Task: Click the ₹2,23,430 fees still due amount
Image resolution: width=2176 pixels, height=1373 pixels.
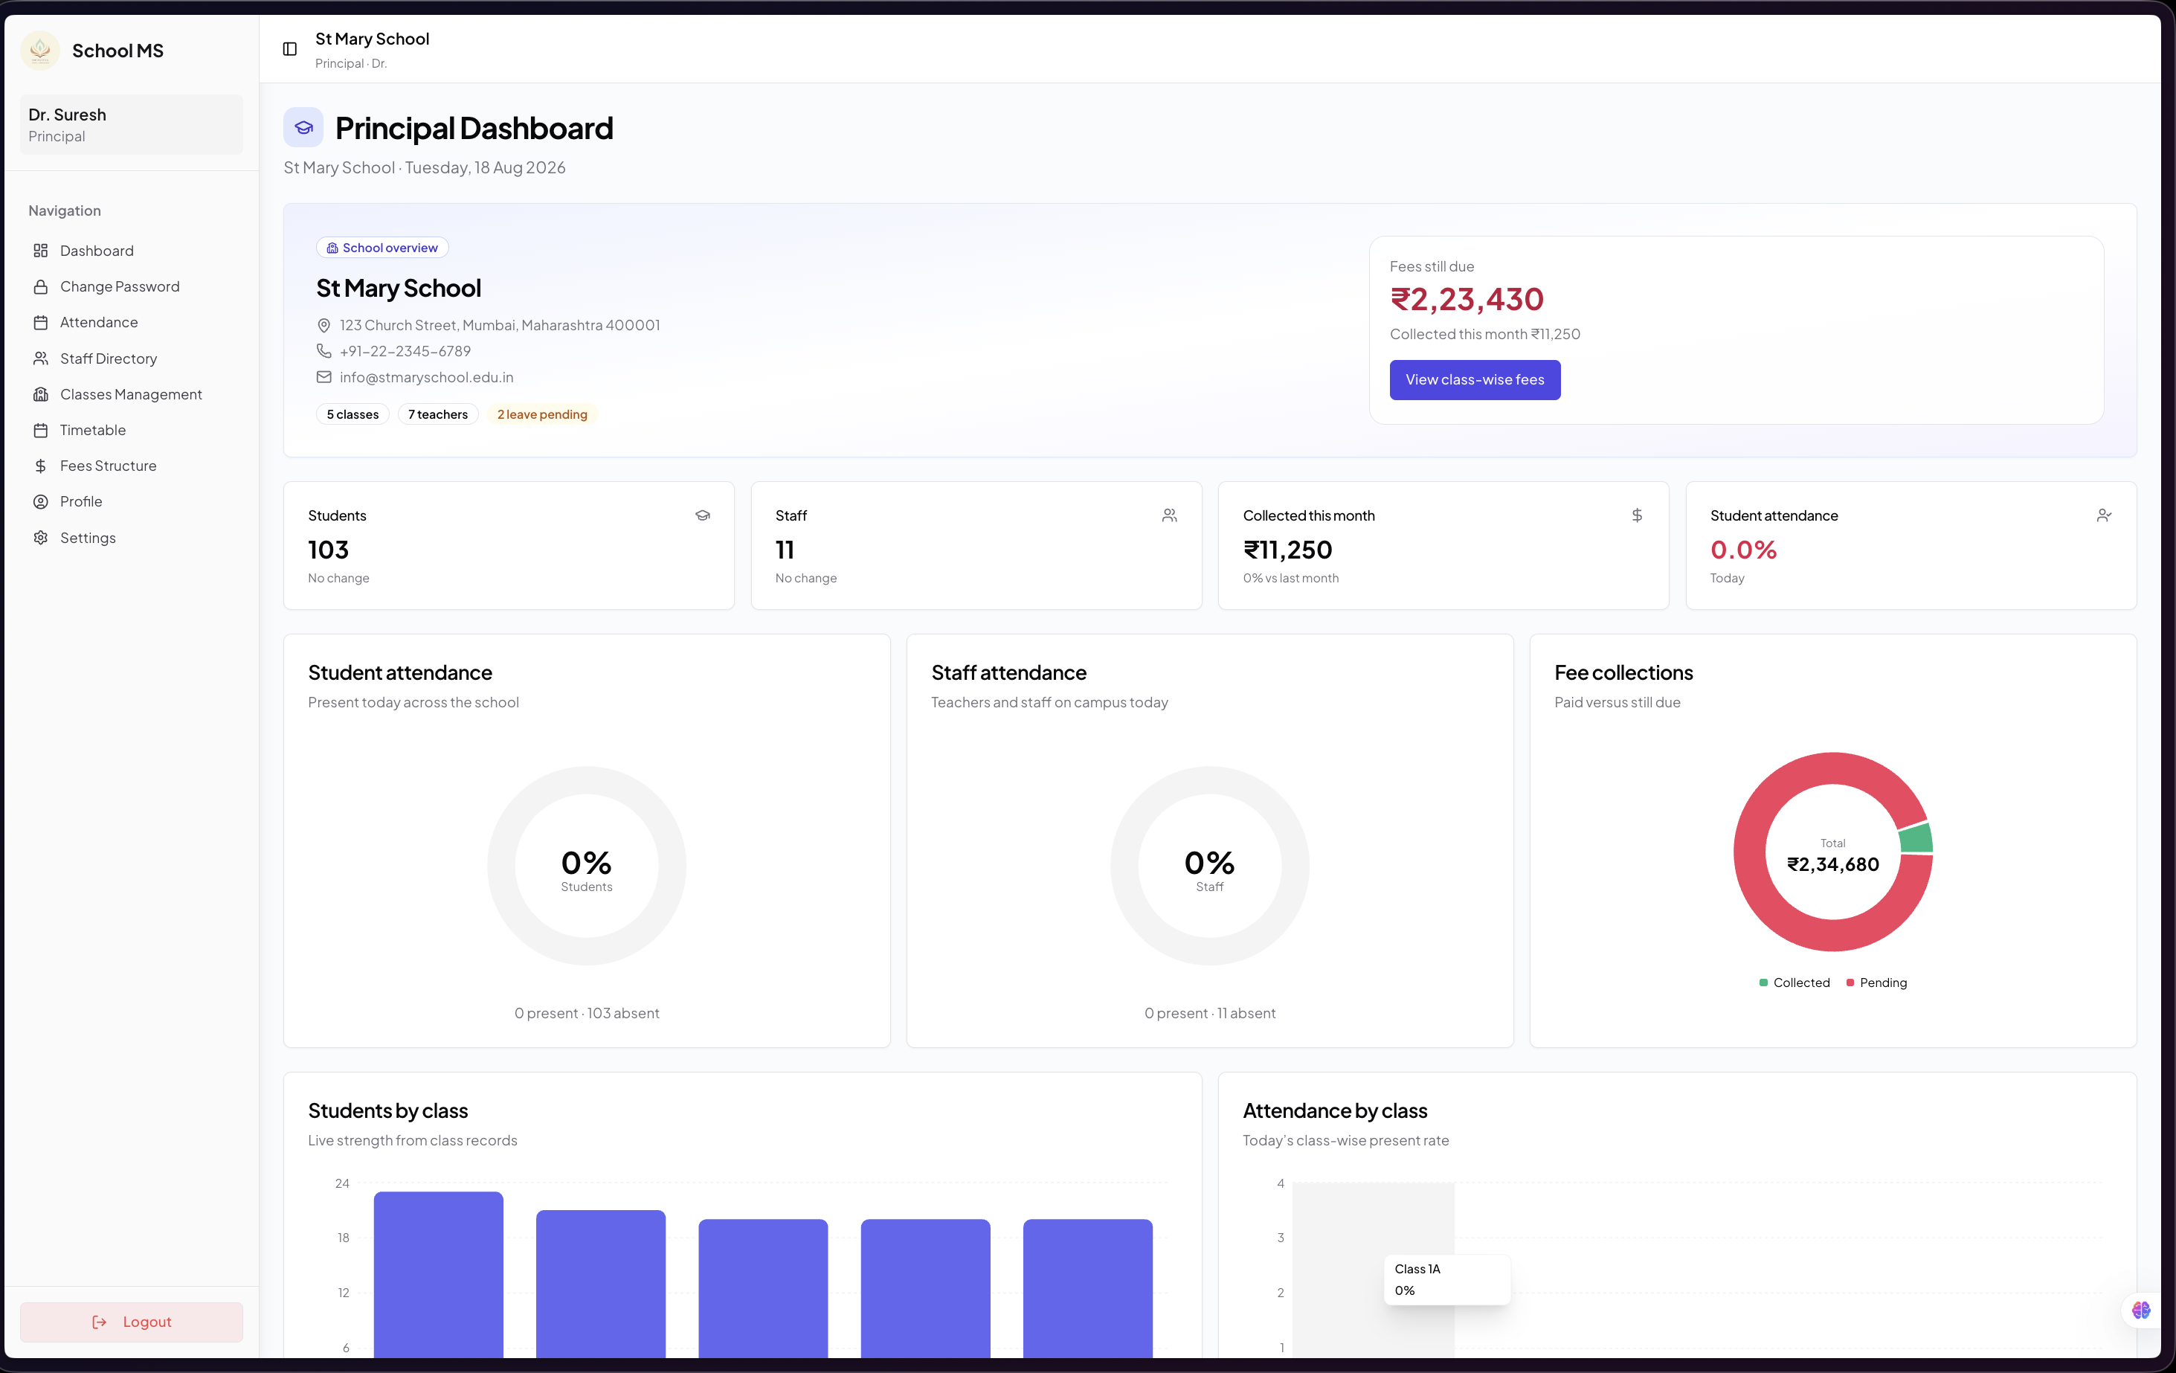Action: pos(1467,299)
